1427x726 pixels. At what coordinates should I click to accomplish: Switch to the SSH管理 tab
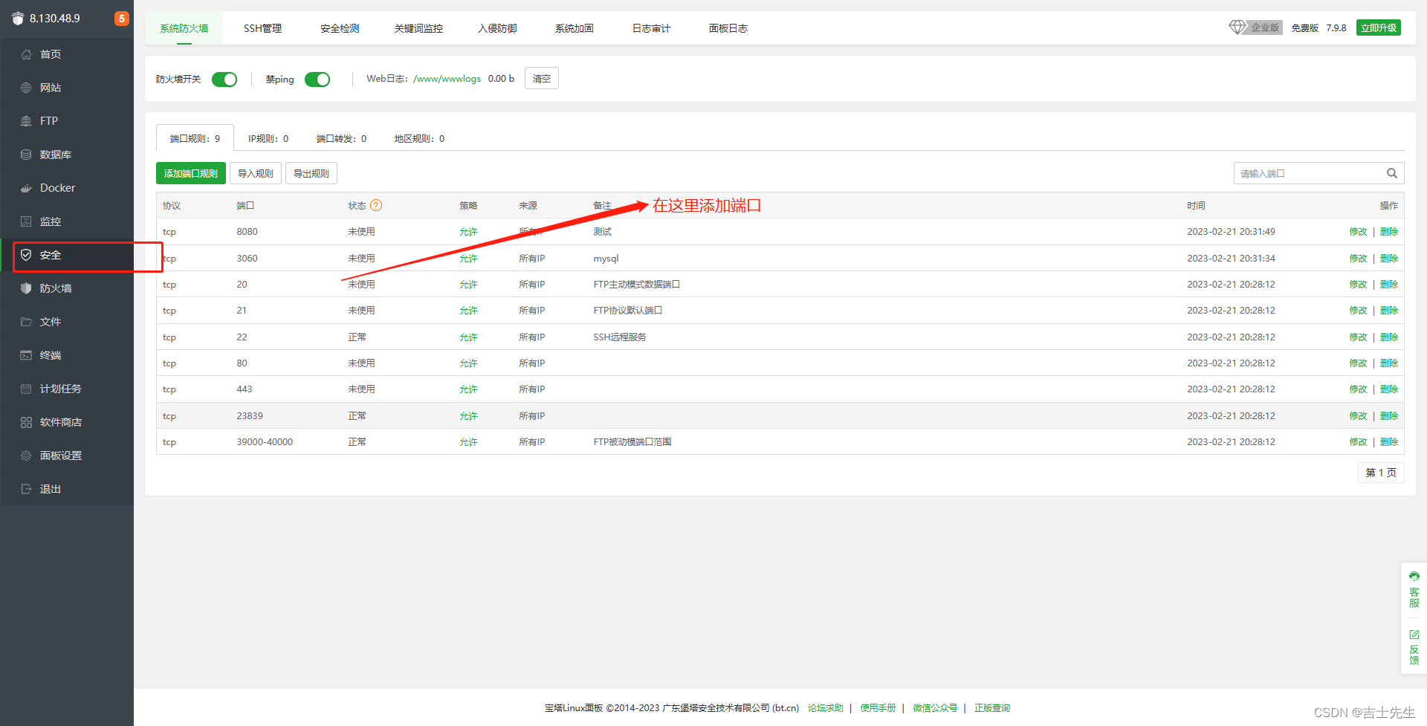pos(262,28)
